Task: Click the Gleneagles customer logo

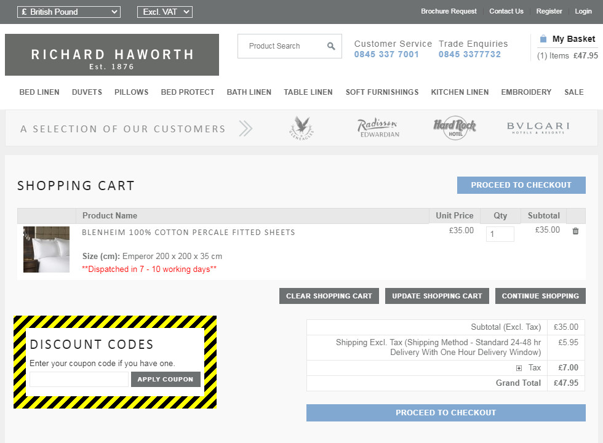Action: point(301,128)
